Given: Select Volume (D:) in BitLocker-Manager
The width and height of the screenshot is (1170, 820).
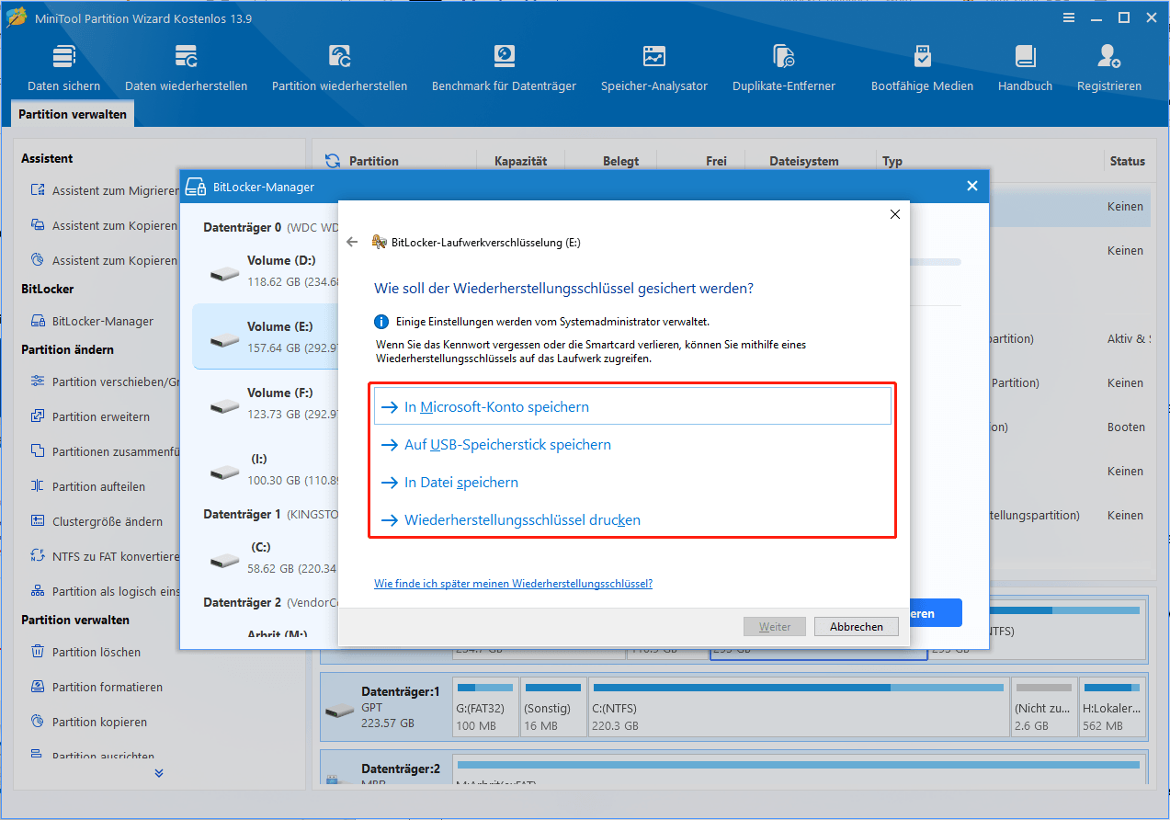Looking at the screenshot, I should pyautogui.click(x=266, y=271).
